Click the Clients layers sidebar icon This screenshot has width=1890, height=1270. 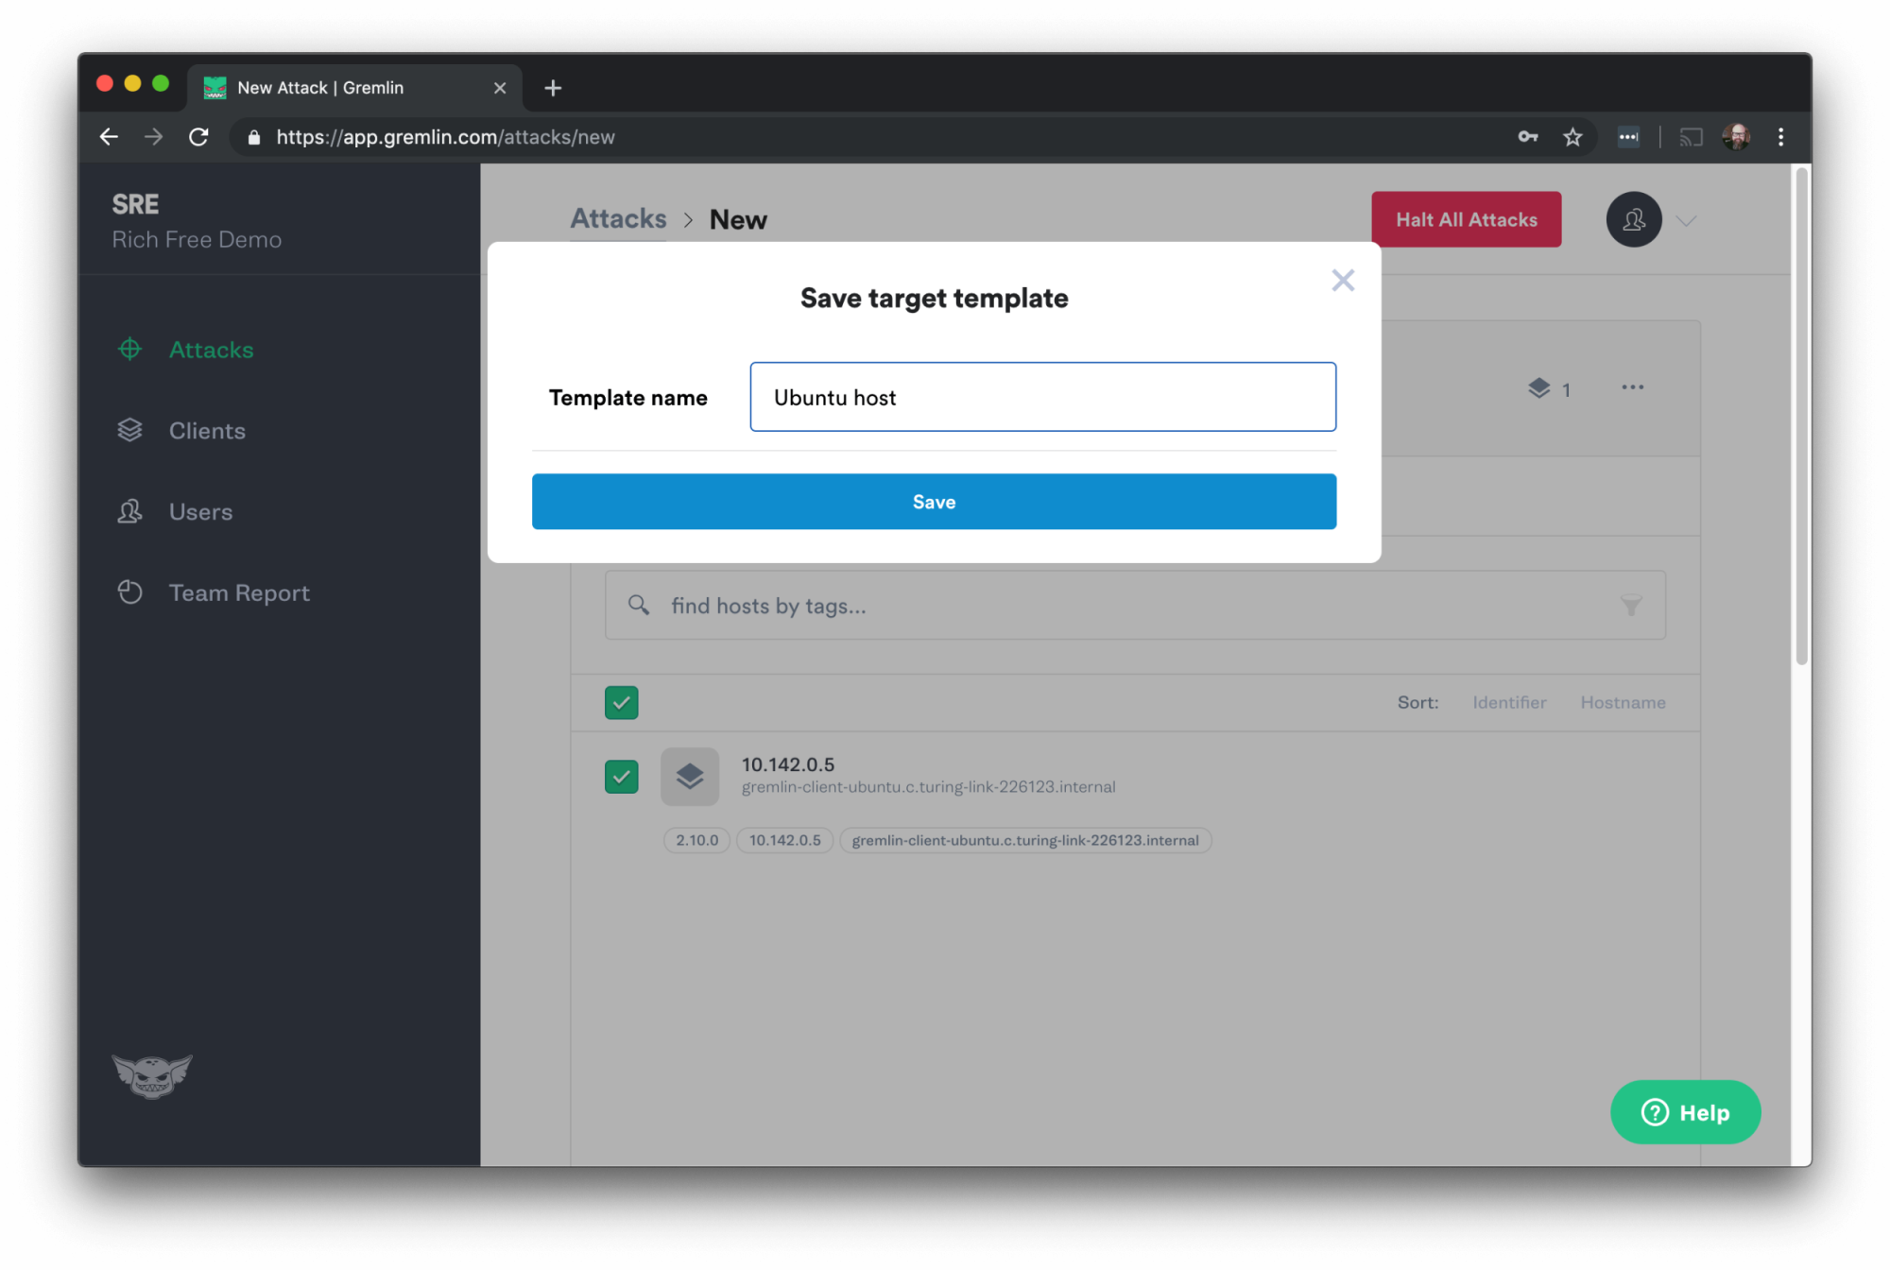pos(130,431)
